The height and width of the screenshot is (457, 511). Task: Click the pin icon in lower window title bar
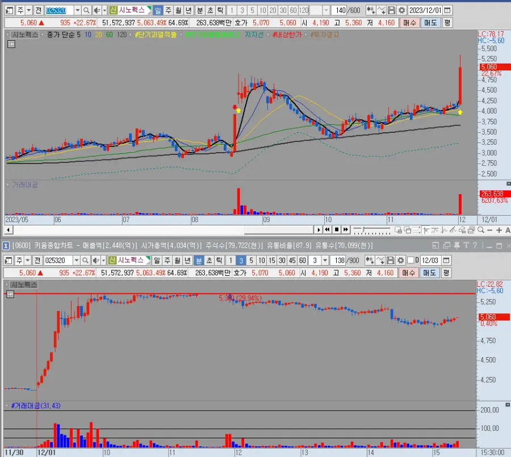[456, 245]
